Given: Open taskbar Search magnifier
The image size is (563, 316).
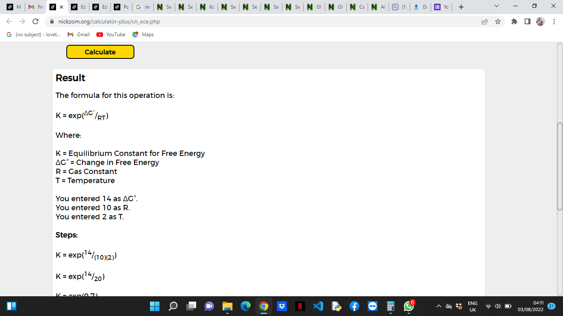Looking at the screenshot, I should [173, 306].
